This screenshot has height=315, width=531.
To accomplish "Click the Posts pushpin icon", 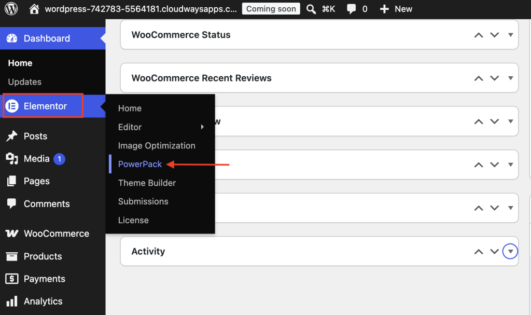I will [12, 136].
